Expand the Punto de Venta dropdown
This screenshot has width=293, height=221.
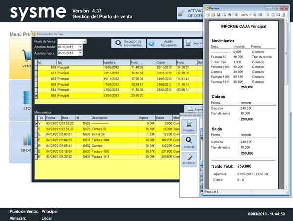pyautogui.click(x=84, y=42)
